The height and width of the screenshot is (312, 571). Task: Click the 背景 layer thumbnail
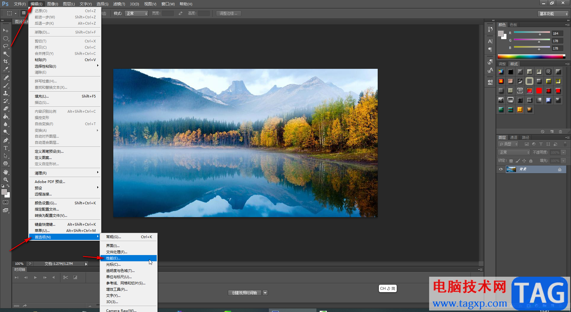click(x=511, y=169)
